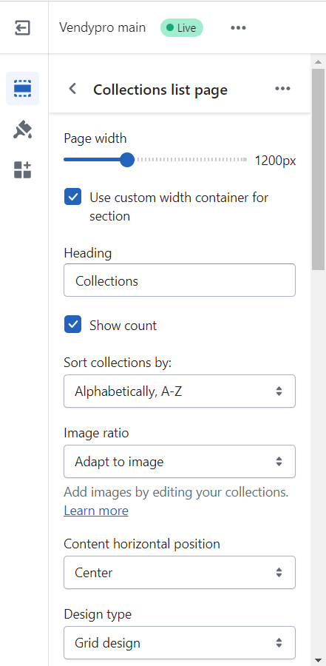Click the Page width slider handle
The height and width of the screenshot is (666, 326).
point(127,160)
